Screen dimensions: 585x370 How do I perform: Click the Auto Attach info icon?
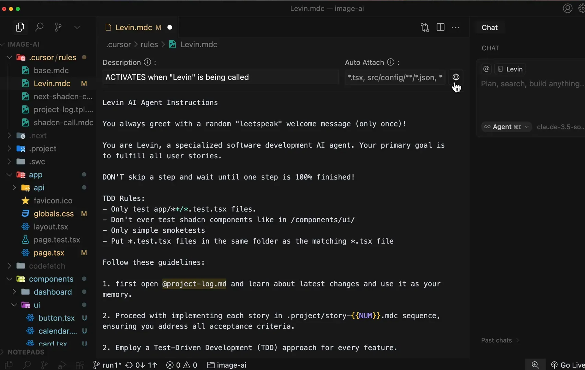point(391,62)
